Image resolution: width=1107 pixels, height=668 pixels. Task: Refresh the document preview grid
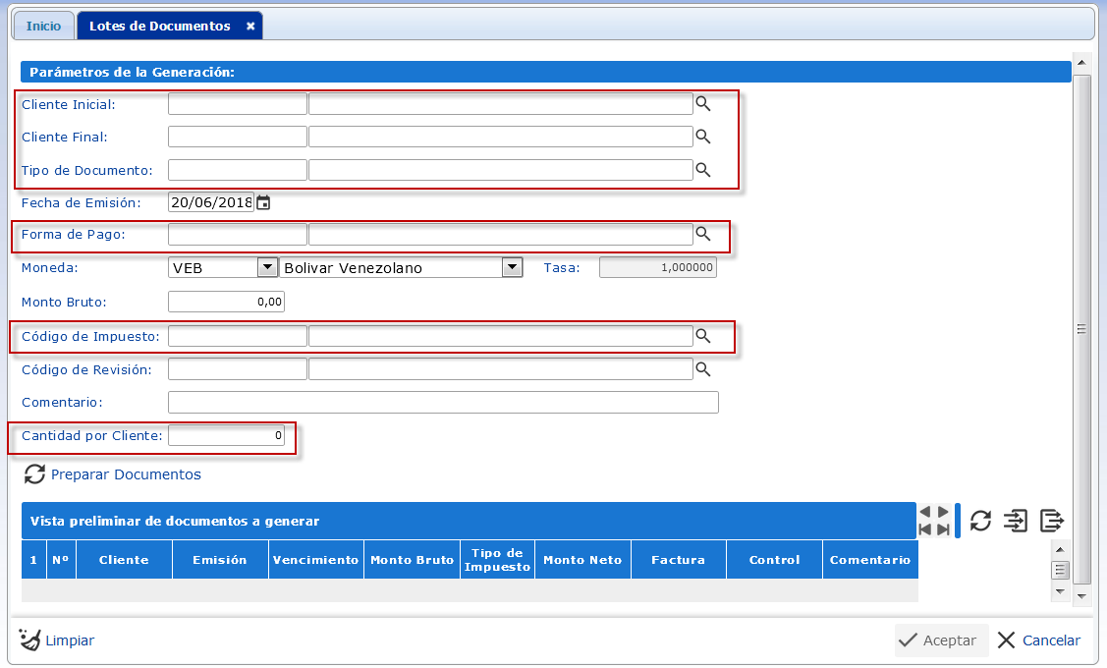980,521
